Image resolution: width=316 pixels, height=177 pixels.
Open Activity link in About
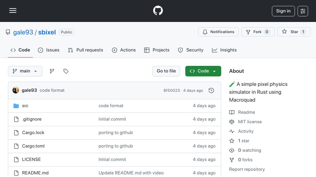[x=241, y=131]
